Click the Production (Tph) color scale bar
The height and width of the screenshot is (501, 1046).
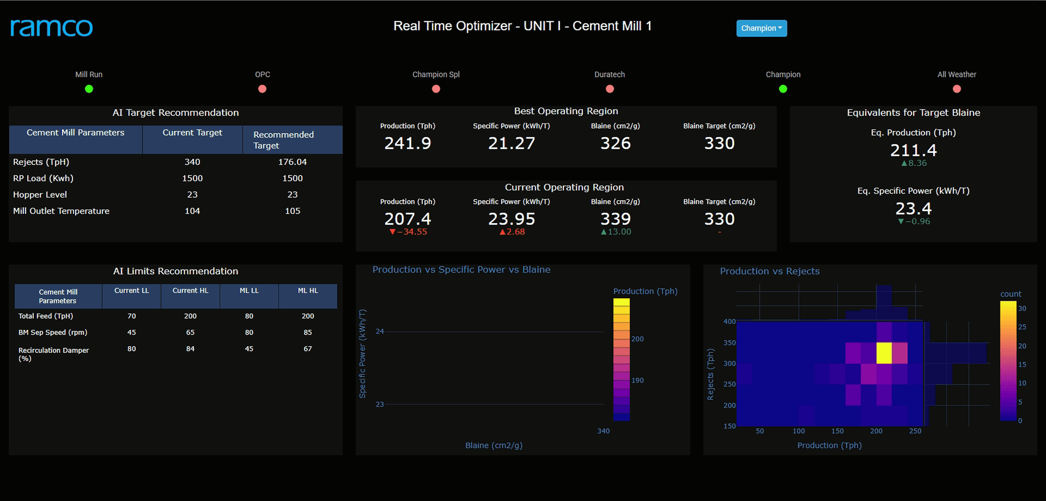[622, 360]
